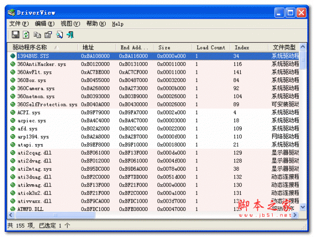Sort by Load Count column header
Screen dimensions: 314x237
coord(211,48)
